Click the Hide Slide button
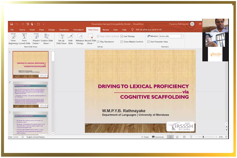 point(70,39)
